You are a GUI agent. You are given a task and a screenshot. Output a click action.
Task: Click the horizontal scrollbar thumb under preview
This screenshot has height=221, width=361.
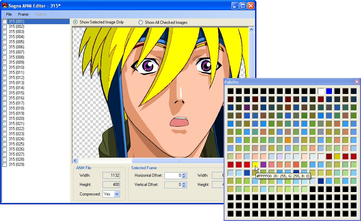point(178,161)
